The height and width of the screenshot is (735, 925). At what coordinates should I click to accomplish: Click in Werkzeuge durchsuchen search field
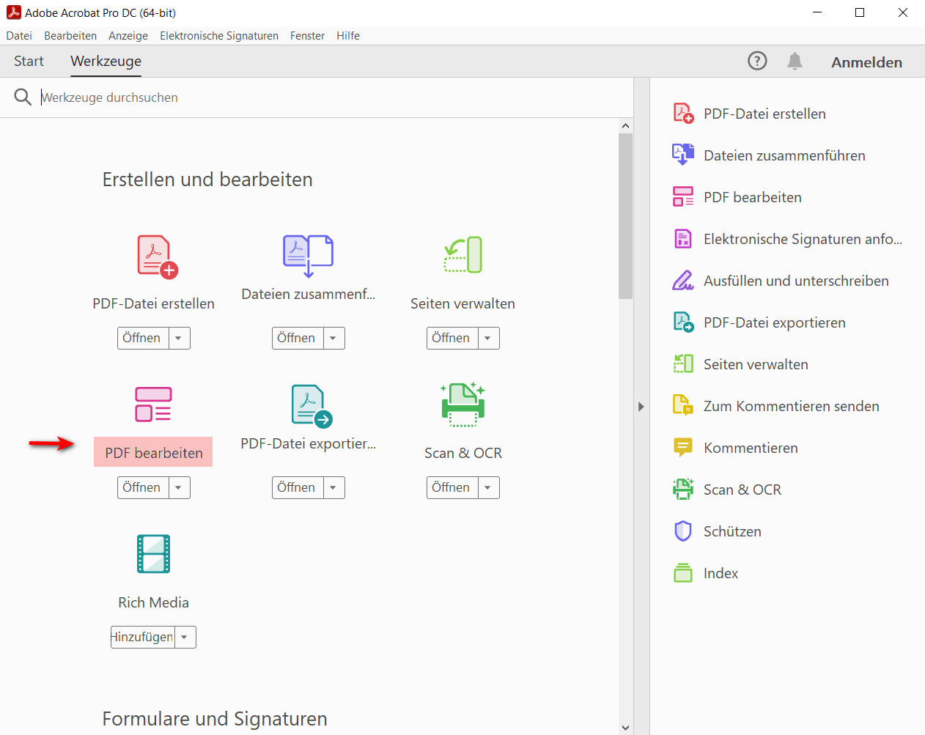click(x=333, y=97)
